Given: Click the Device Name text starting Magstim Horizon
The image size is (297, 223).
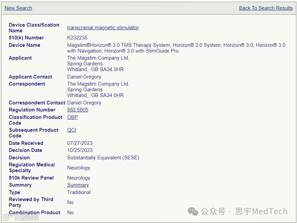Looking at the screenshot, I should click(x=176, y=48).
